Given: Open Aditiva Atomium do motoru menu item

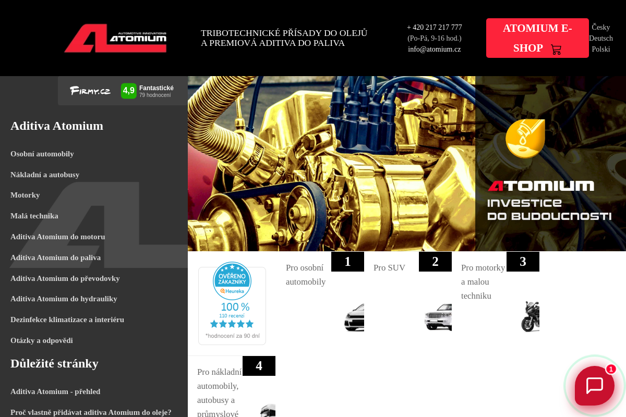Looking at the screenshot, I should pyautogui.click(x=58, y=237).
